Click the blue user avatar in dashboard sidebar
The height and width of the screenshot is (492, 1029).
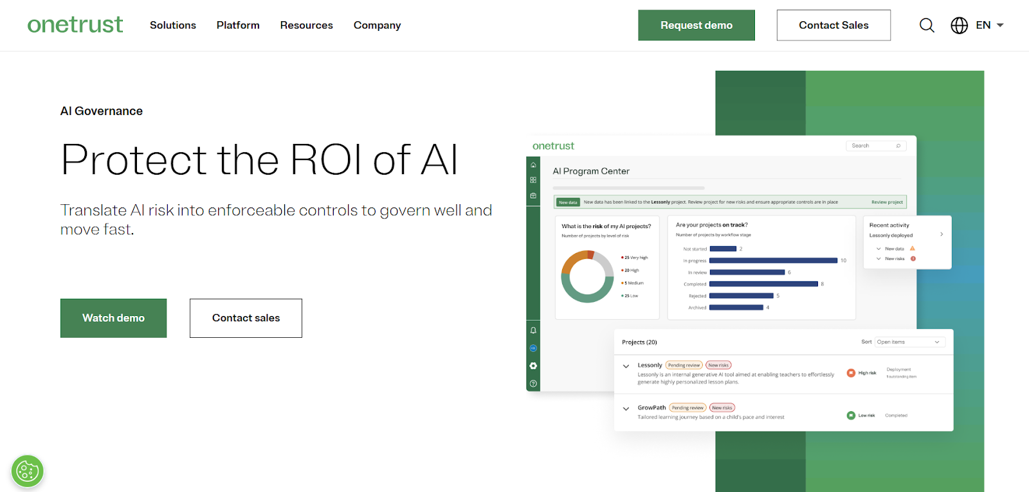533,348
